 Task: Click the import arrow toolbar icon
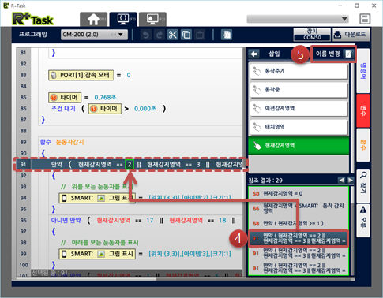tap(227, 35)
